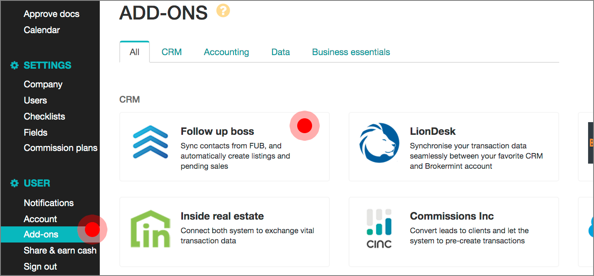Open the Follow up boss card title
This screenshot has height=276, width=594.
(217, 131)
